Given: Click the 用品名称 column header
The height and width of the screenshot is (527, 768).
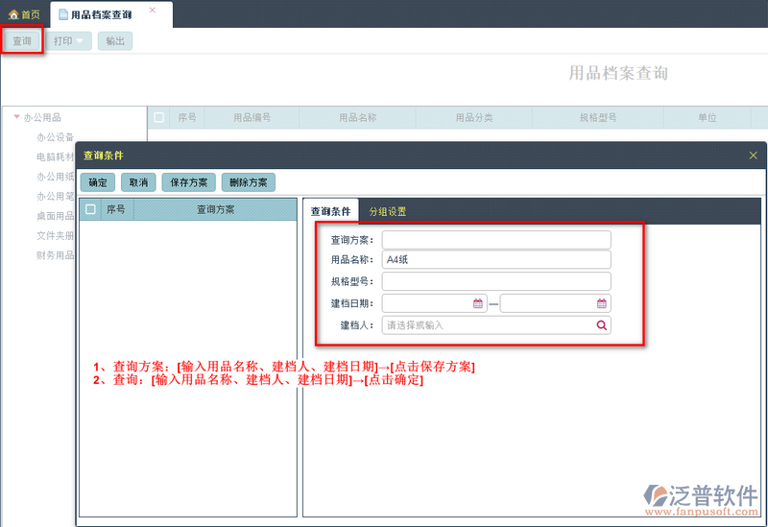Looking at the screenshot, I should click(x=357, y=117).
